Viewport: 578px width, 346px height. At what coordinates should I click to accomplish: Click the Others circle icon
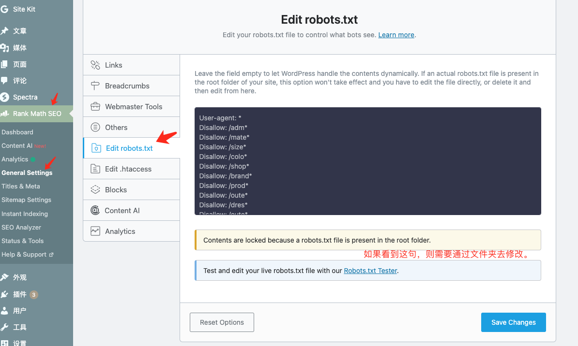point(95,128)
